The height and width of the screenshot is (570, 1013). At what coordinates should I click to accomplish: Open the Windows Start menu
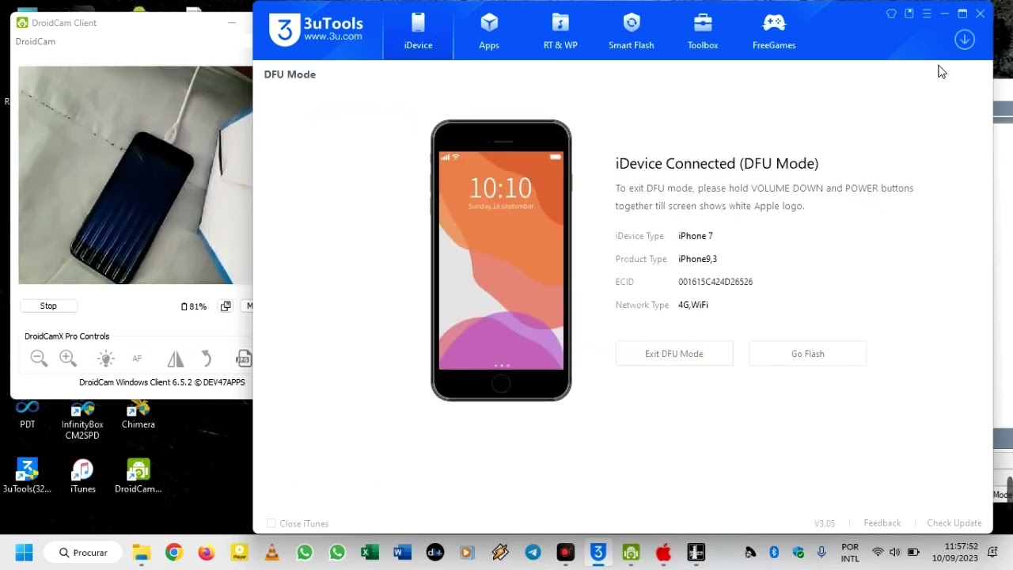pos(24,552)
